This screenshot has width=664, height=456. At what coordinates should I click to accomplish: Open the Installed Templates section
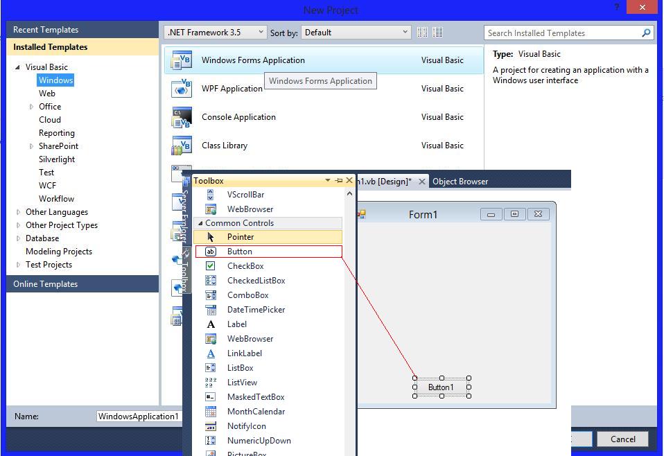click(x=82, y=47)
